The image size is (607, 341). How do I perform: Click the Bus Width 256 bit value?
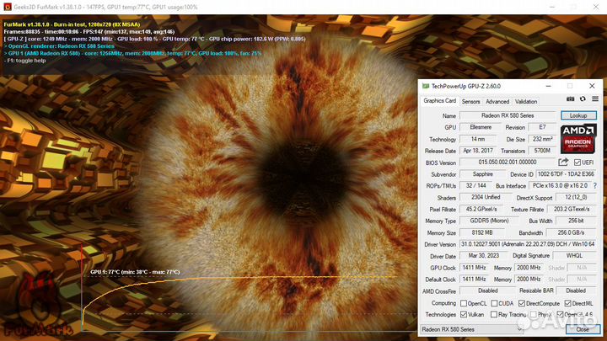pyautogui.click(x=576, y=221)
